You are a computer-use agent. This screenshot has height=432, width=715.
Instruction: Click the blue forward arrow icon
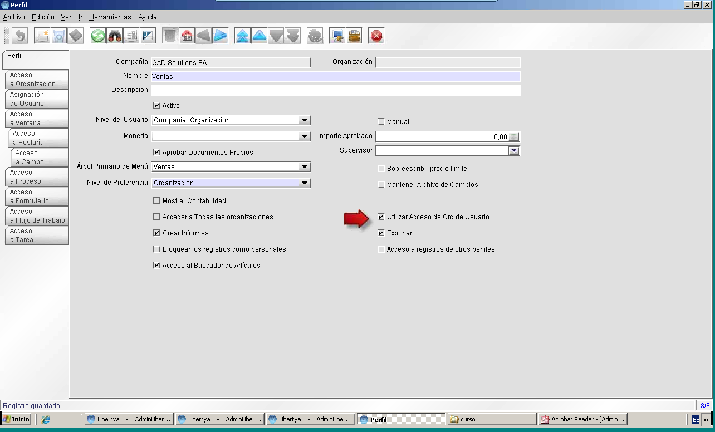pos(221,36)
